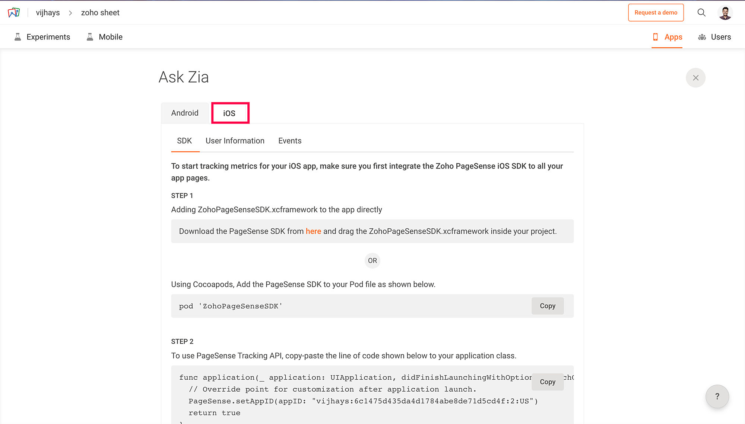The width and height of the screenshot is (745, 424).
Task: Click the PageSense logo icon
Action: [14, 13]
